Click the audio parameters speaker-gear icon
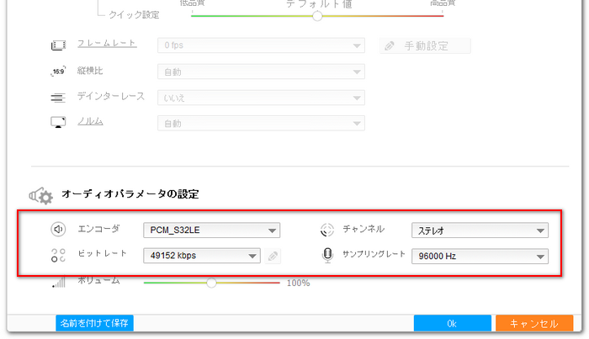This screenshot has width=589, height=339. click(41, 196)
